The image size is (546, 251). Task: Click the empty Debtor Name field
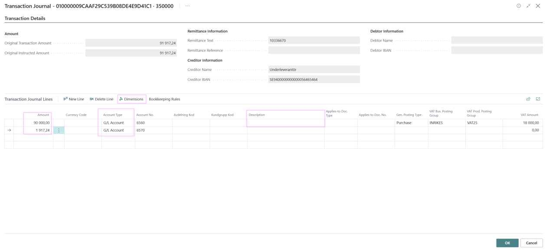(x=497, y=40)
